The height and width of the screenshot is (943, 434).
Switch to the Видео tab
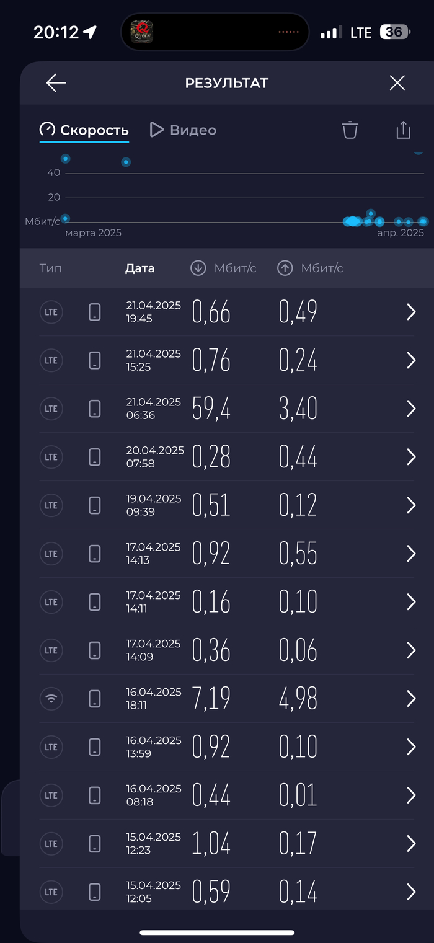(184, 130)
